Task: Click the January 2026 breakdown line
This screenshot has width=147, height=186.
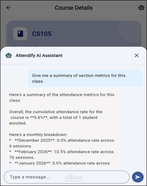Action: (x=59, y=163)
